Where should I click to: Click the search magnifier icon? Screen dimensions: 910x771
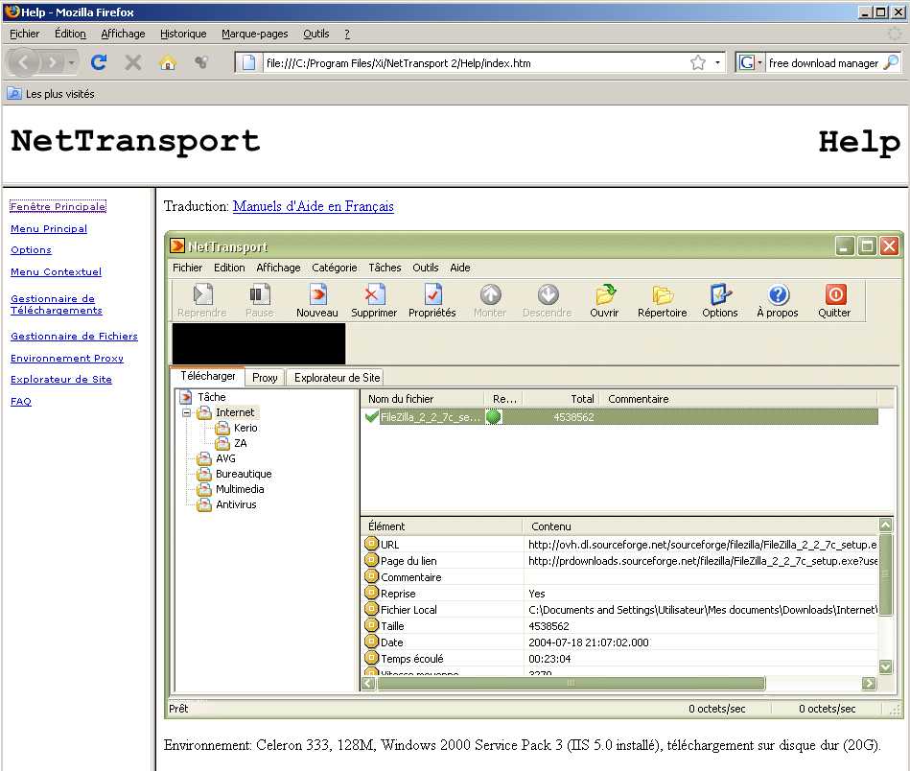891,62
